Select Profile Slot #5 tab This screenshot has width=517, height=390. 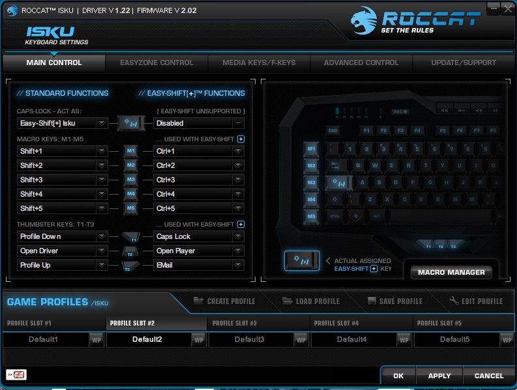point(464,323)
